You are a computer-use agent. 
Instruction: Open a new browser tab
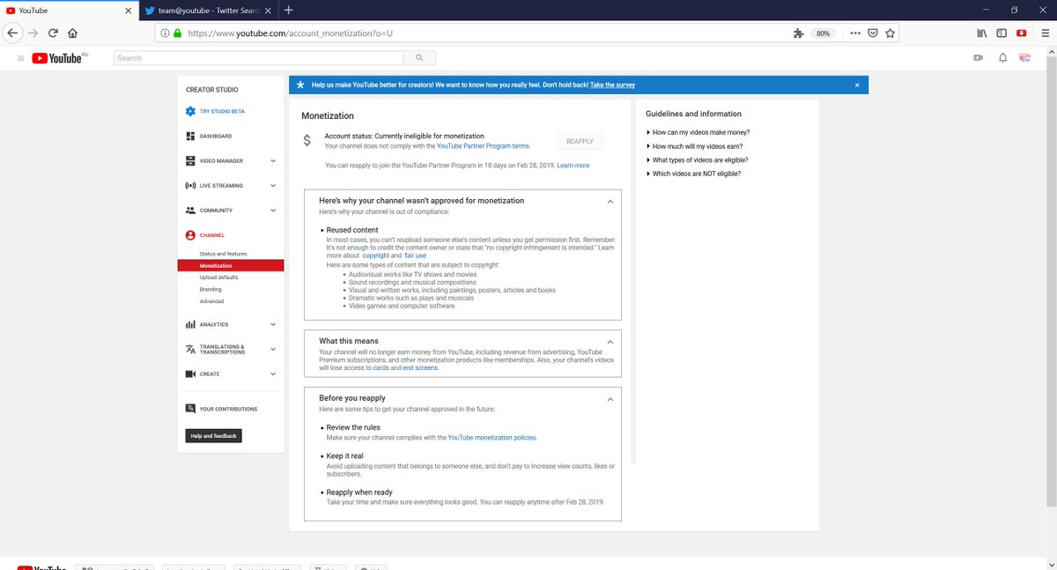click(x=288, y=10)
